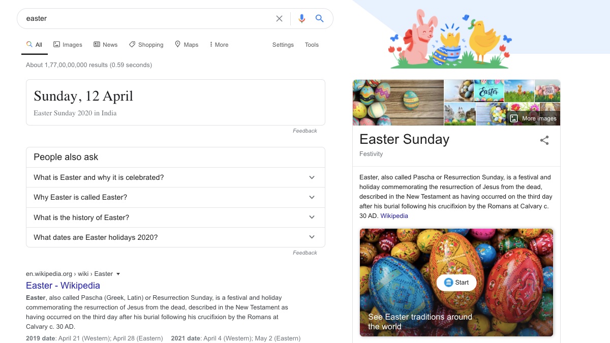This screenshot has height=343, width=610.
Task: Click the News tab newspaper icon
Action: coord(96,44)
